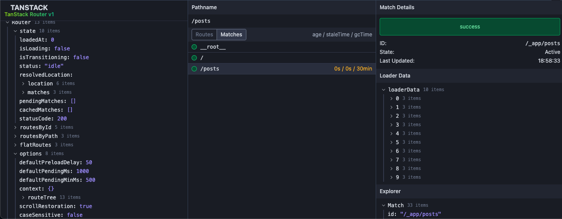562x219 pixels.
Task: Expand loaderData item 5
Action: pyautogui.click(x=391, y=142)
